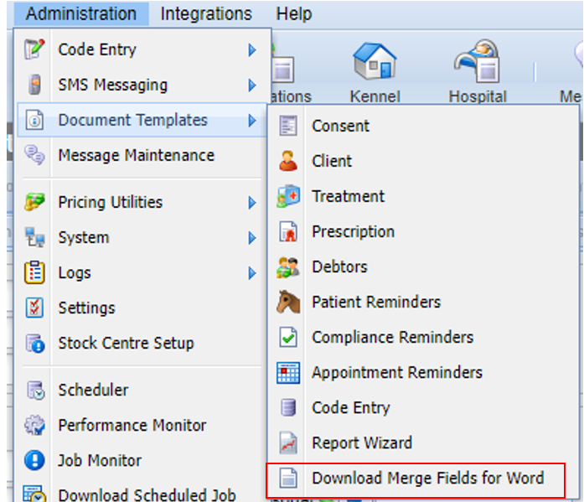Expand the Code Entry submenu arrow
Image resolution: width=584 pixels, height=502 pixels.
pyautogui.click(x=251, y=50)
